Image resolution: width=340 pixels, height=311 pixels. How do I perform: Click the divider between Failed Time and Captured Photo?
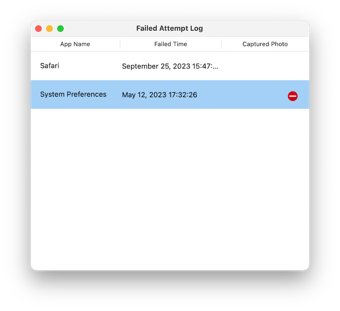[221, 44]
